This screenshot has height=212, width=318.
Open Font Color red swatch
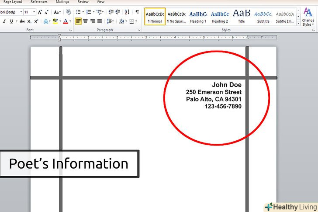[66, 21]
